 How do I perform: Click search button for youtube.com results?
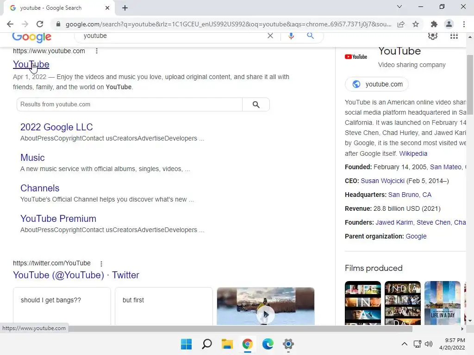tap(256, 104)
